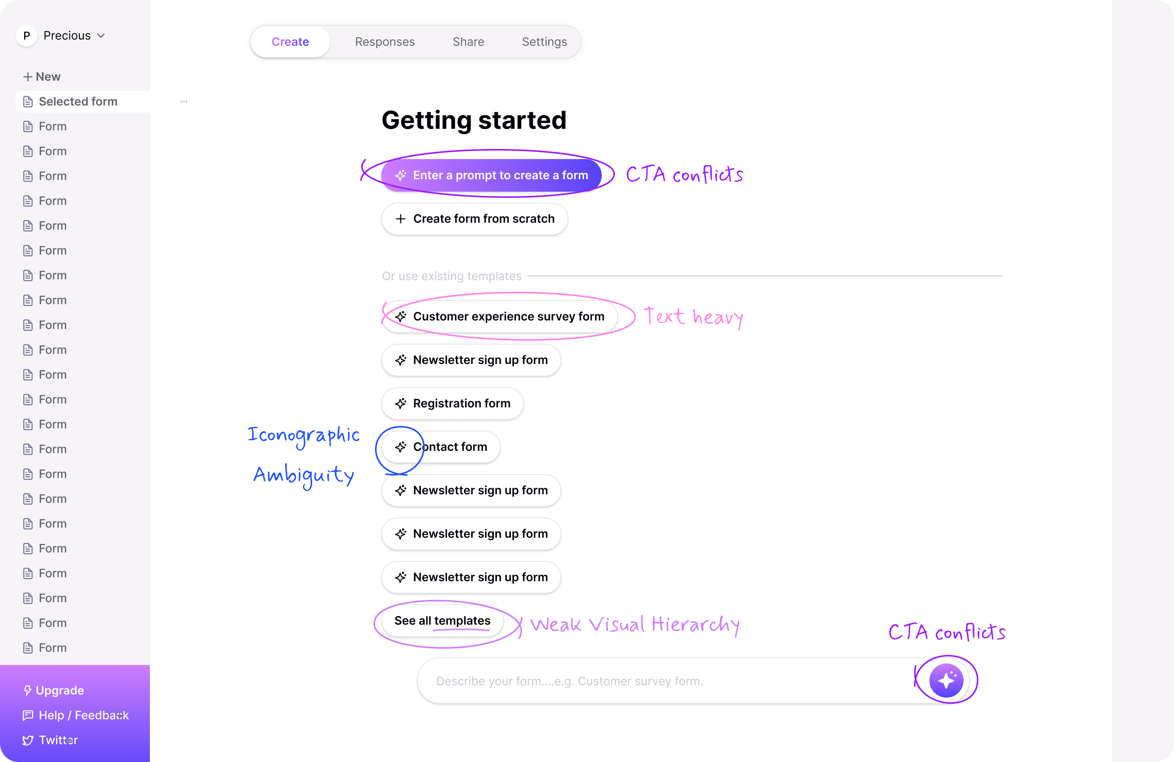1174x762 pixels.
Task: Click the P avatar for Precious account
Action: point(27,35)
